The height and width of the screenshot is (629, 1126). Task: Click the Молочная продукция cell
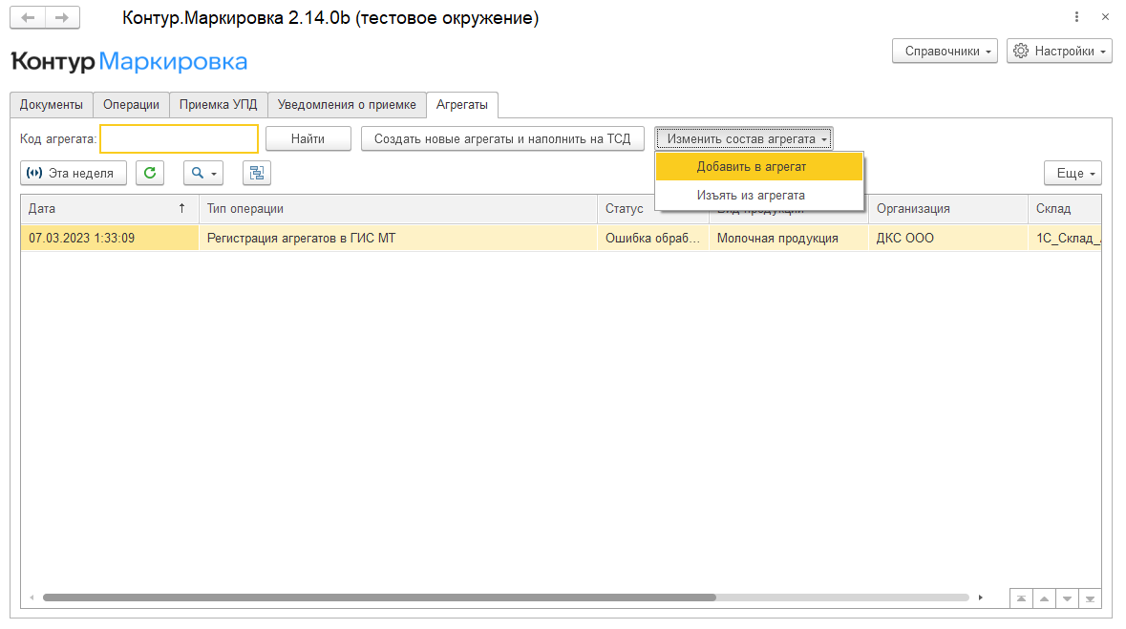[789, 239]
